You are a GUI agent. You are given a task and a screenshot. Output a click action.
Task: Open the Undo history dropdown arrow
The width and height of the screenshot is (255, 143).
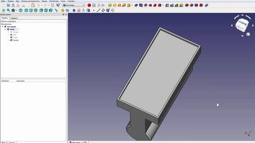(41, 5)
